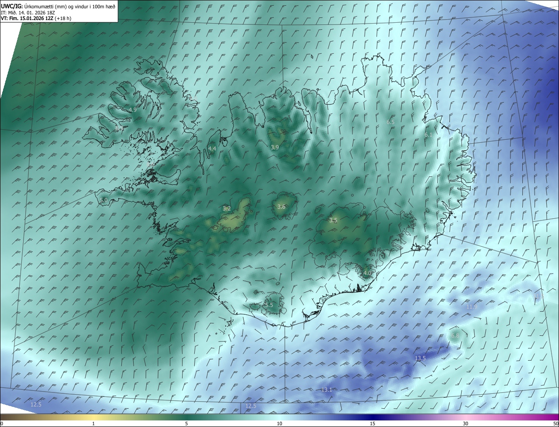Click the 4.4 precipitation value label

tap(212, 149)
